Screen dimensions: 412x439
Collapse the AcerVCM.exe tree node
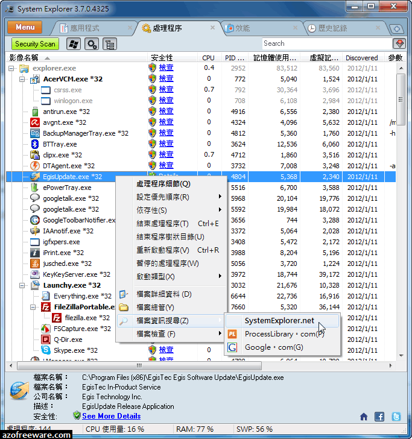(22, 79)
